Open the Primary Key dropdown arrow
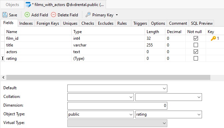 click(117, 15)
